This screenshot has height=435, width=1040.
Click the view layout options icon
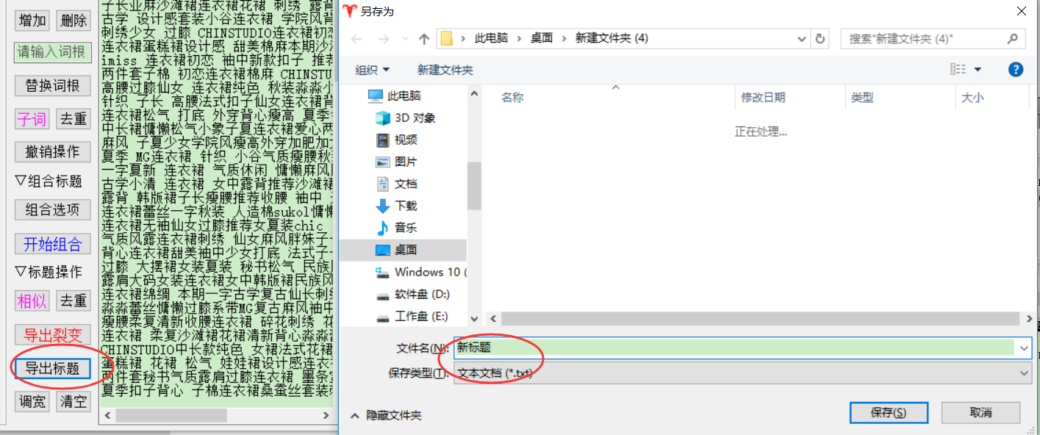point(958,69)
